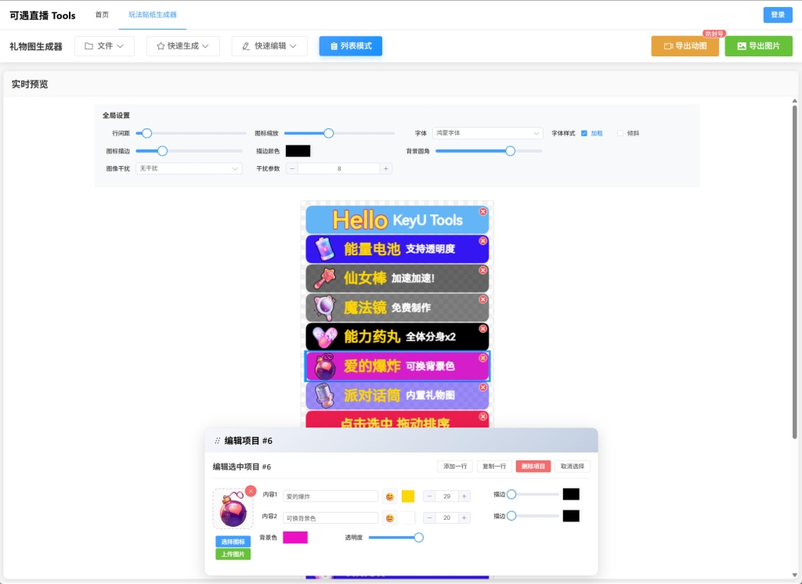The image size is (802, 584).
Task: Open the 字体 font dropdown
Action: click(487, 133)
